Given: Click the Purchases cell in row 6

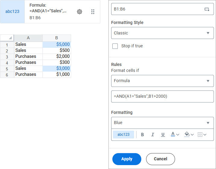Looking at the screenshot, I should [28, 74].
